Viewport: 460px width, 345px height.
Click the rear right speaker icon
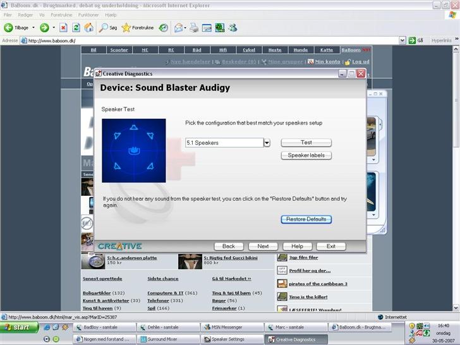tap(150, 166)
